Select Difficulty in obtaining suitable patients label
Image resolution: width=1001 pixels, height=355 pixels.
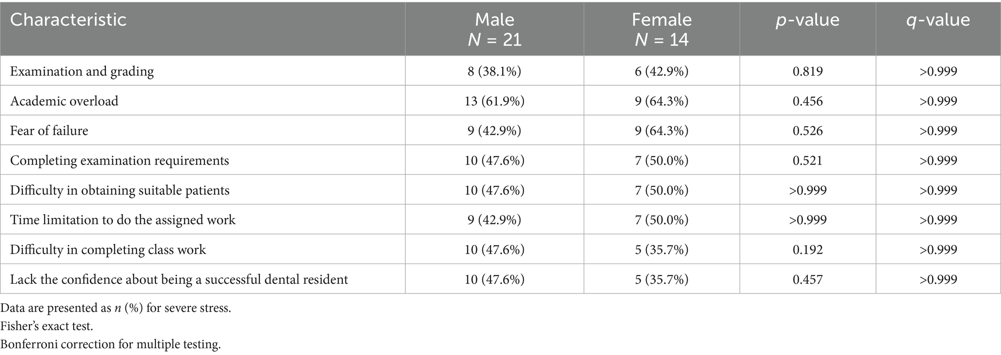click(x=120, y=190)
